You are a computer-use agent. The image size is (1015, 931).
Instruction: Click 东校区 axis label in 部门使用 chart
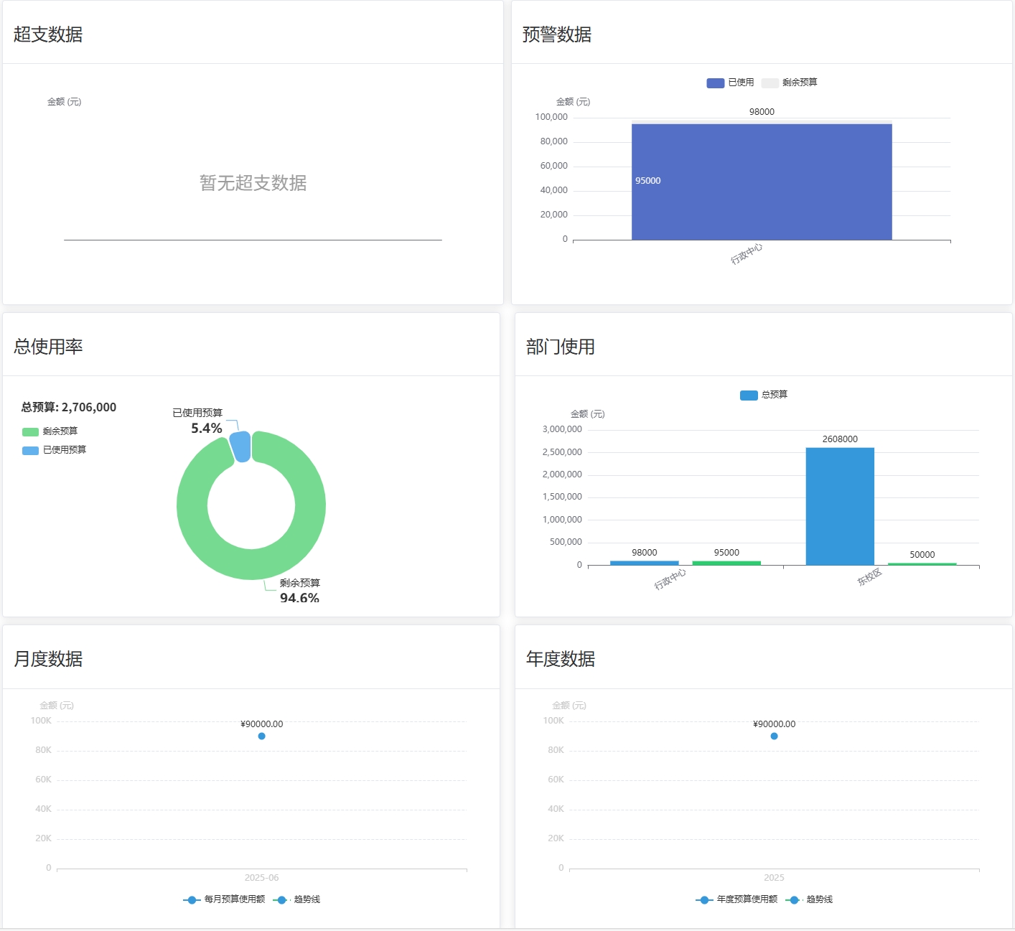pos(869,577)
